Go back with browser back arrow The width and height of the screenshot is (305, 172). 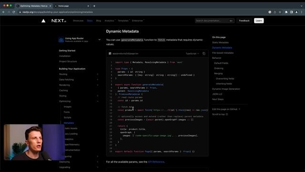4,12
